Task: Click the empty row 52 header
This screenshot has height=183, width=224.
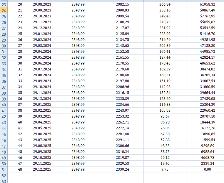Action: click(4, 175)
